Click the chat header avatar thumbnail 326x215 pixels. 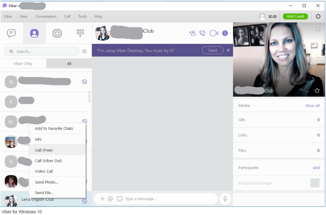click(x=102, y=33)
